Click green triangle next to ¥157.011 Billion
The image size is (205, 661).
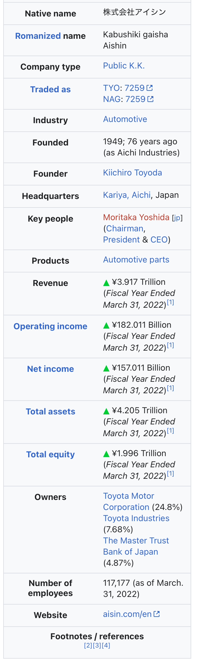click(x=106, y=368)
